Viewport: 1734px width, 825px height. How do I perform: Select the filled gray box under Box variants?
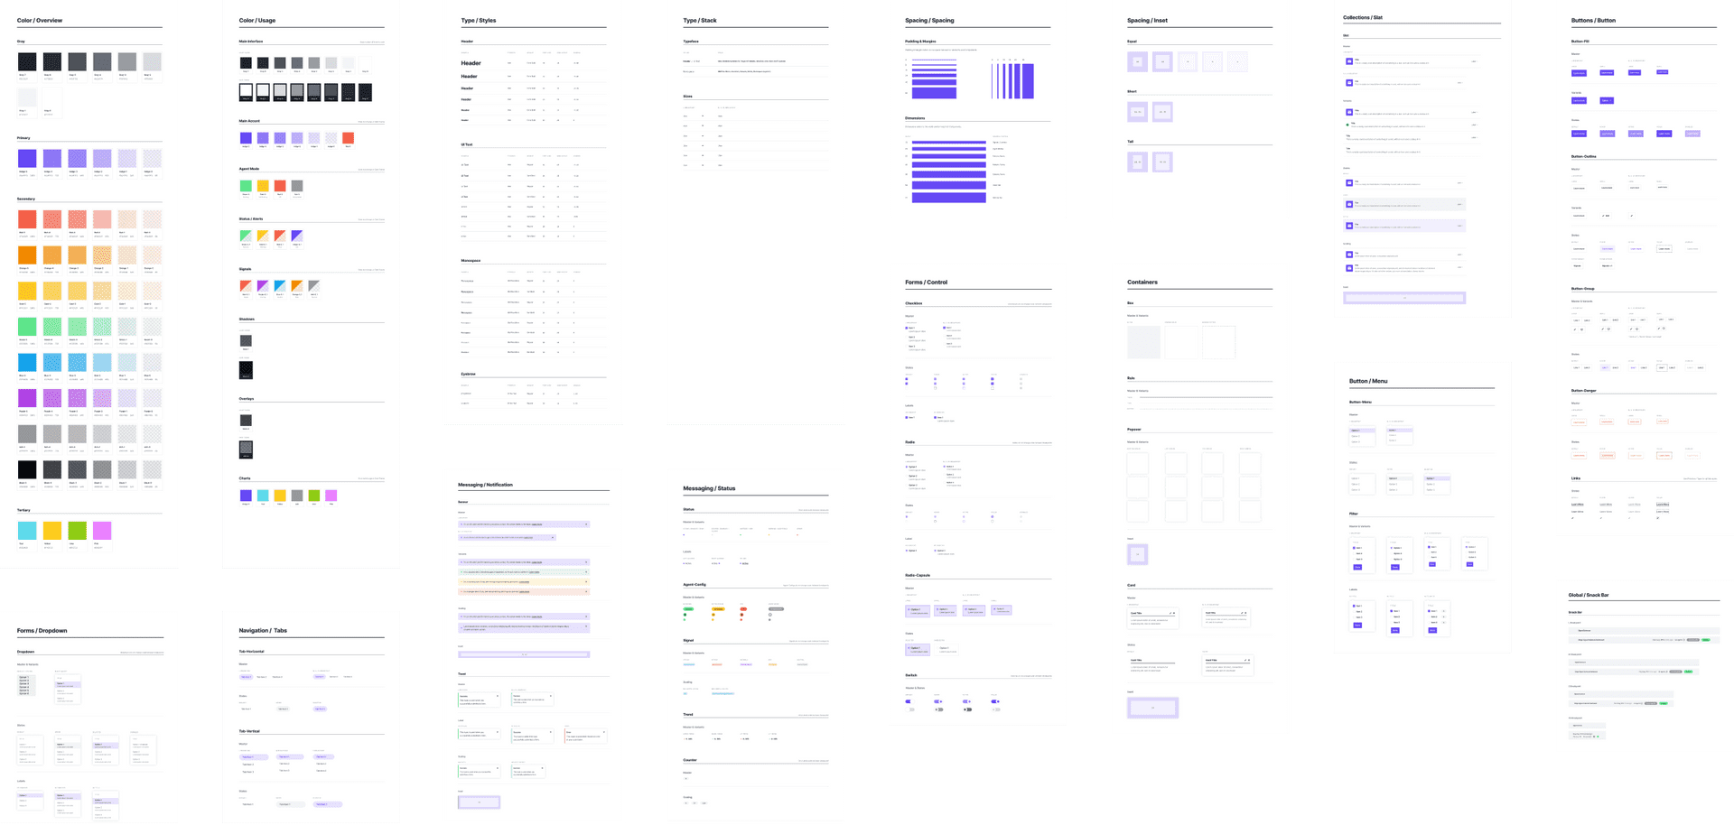point(1143,343)
